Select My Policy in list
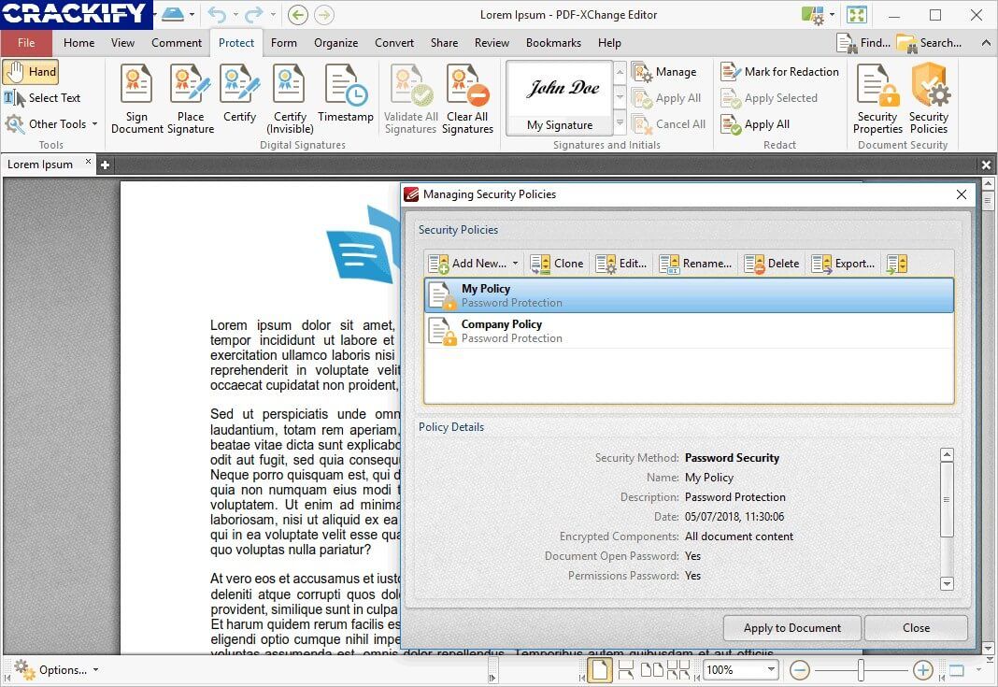998x687 pixels. coord(689,295)
